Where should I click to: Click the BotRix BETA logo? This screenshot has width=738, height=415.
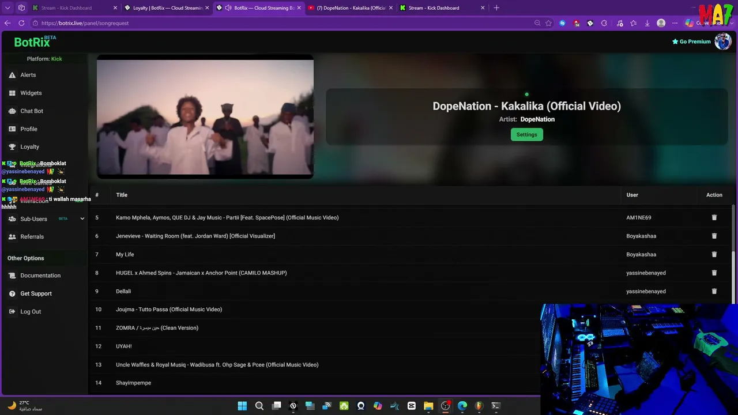point(35,41)
